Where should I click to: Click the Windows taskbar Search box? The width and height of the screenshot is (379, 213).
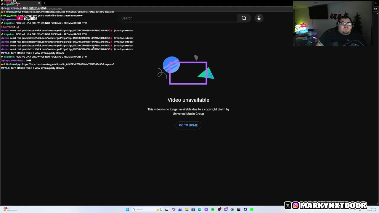coord(147,209)
